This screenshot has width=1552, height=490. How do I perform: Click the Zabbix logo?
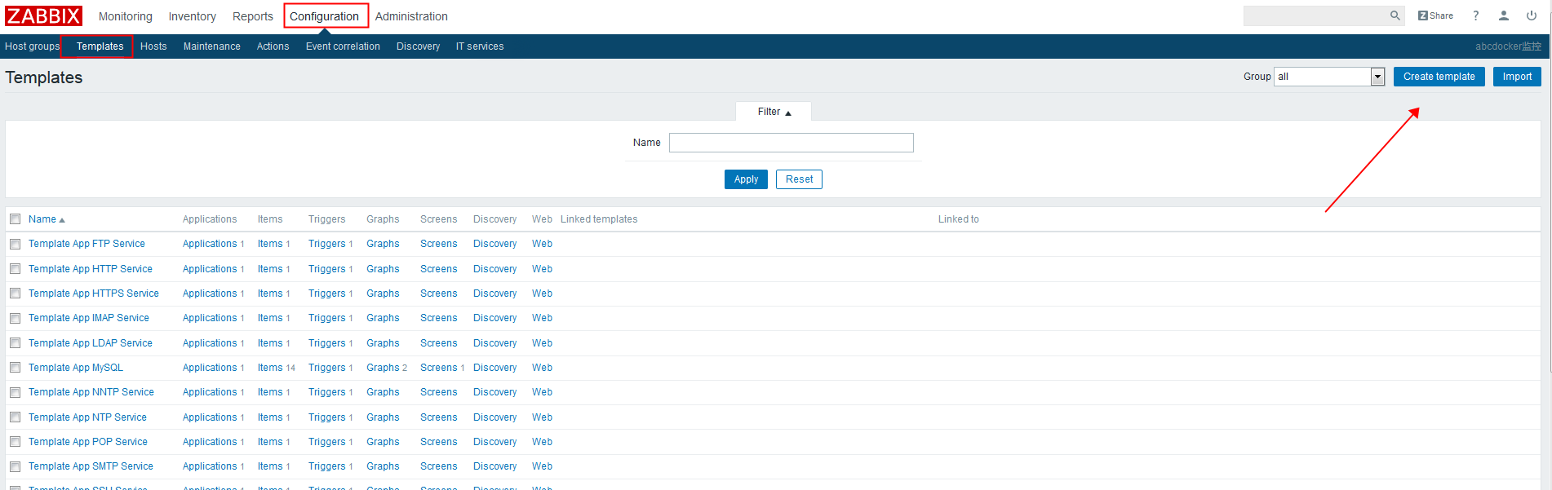(x=43, y=16)
